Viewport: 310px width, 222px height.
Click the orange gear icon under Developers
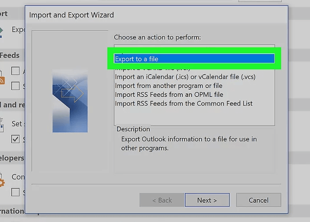pos(2,182)
